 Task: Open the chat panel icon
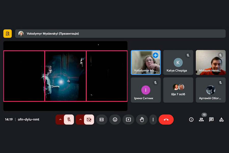tap(211, 119)
